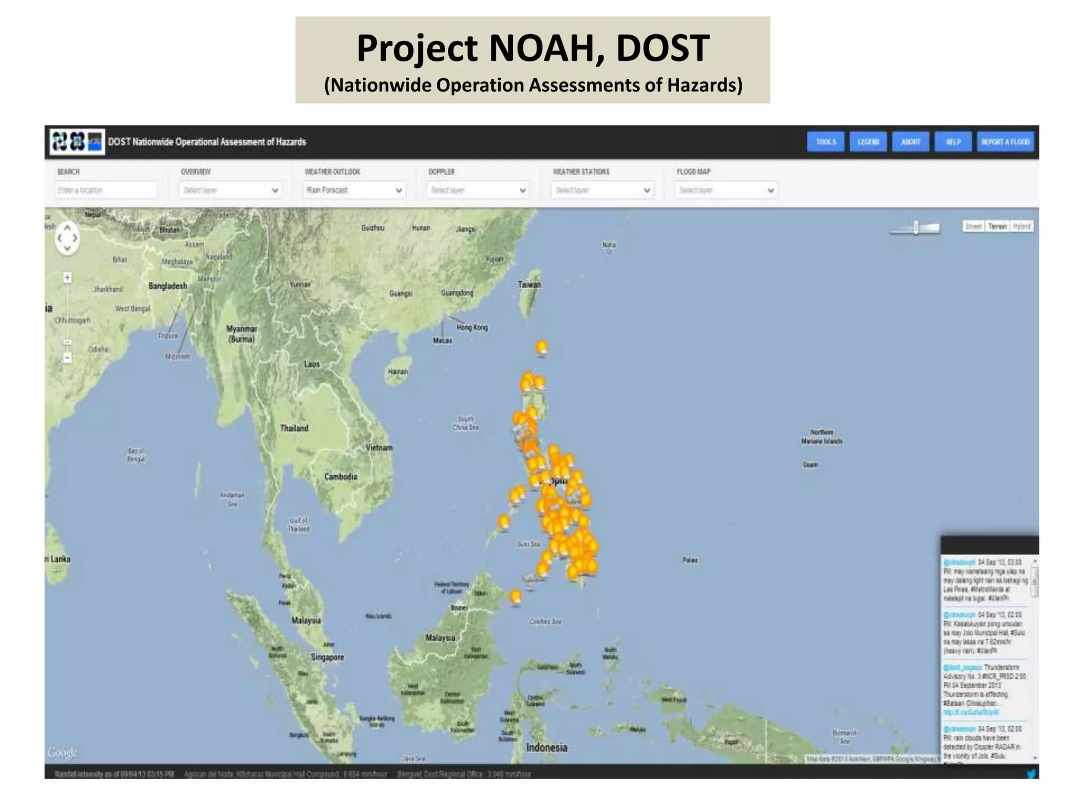
Task: Click the Guam label on map
Action: tap(810, 465)
